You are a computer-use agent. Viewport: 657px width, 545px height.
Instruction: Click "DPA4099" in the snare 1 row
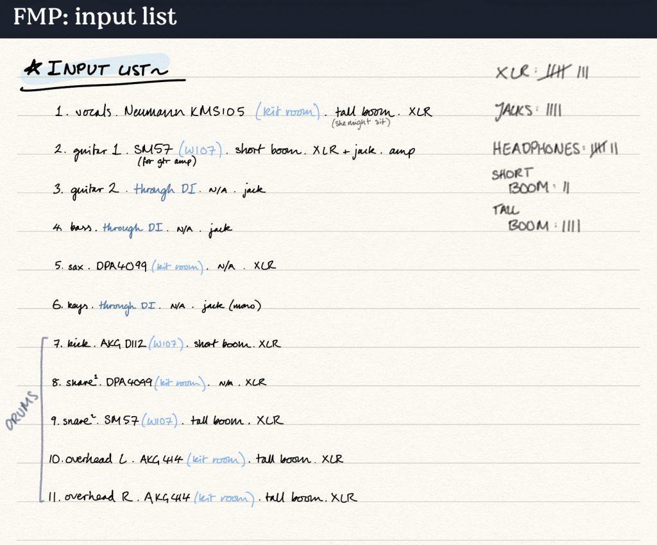(x=130, y=382)
